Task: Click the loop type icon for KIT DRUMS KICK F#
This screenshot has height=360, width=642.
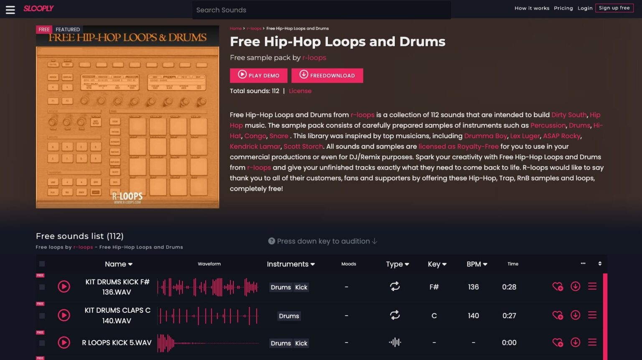Action: [395, 286]
